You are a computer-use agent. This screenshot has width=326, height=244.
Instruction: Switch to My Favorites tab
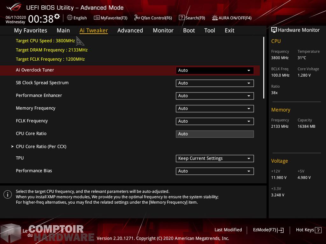(x=31, y=30)
